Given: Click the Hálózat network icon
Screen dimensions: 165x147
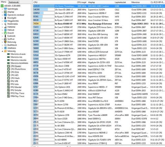Looking at the screenshot, I should 5,30.
